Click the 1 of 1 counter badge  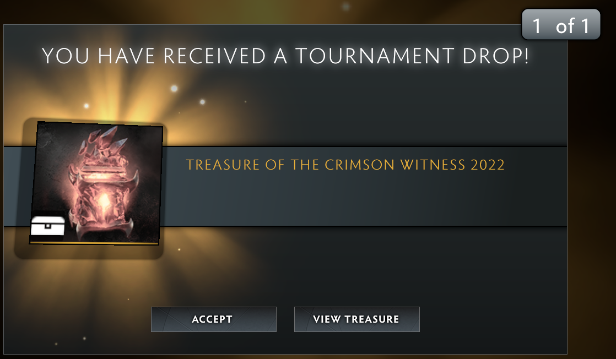tap(560, 24)
